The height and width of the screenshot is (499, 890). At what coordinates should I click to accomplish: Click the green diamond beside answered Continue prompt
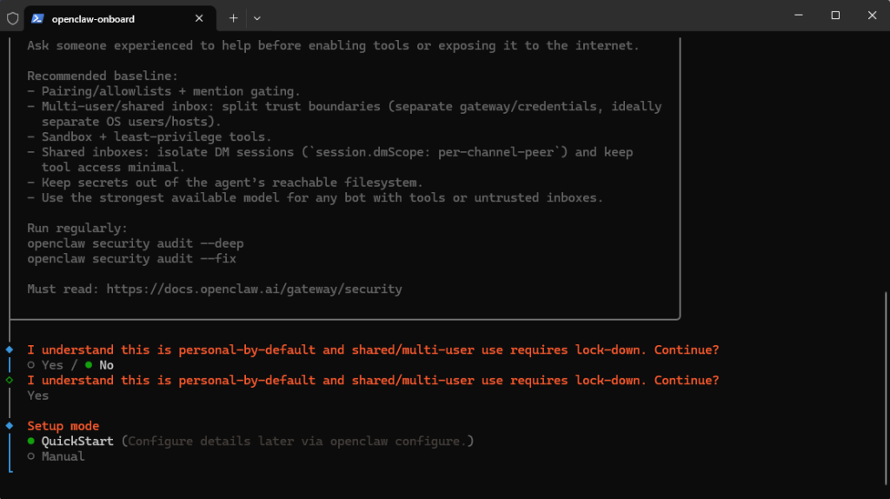coord(10,380)
